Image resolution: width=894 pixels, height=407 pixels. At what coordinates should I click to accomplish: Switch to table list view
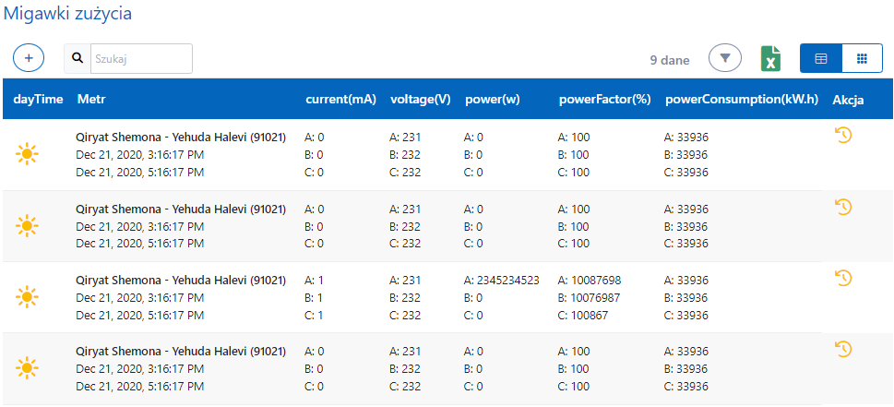tap(820, 58)
